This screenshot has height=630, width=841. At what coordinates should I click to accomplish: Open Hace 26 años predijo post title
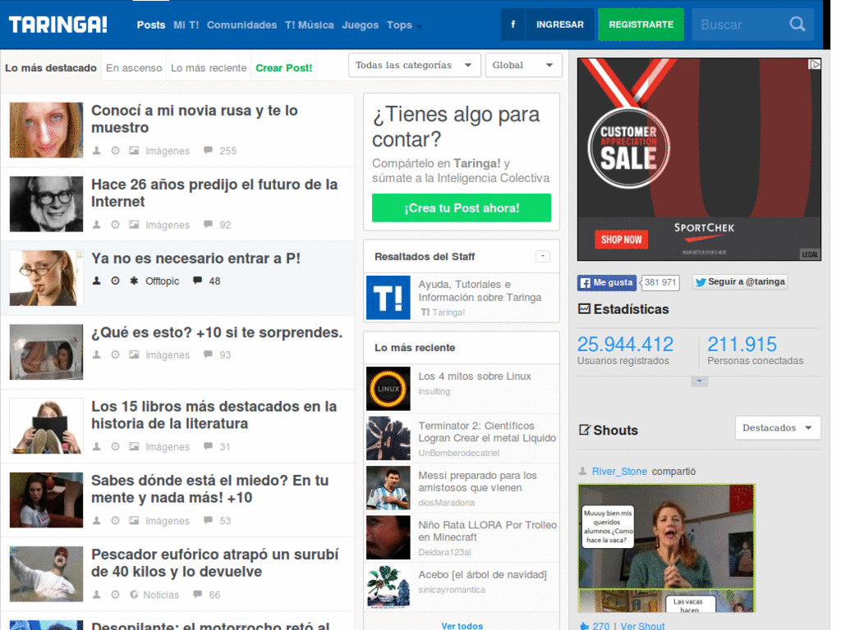point(214,193)
